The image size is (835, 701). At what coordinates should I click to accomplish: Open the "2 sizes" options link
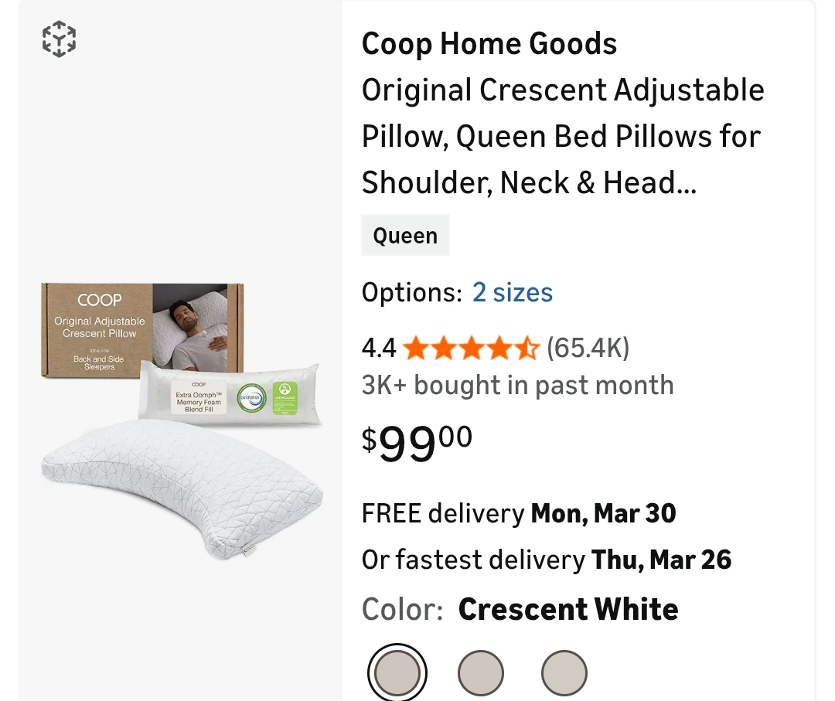click(512, 293)
